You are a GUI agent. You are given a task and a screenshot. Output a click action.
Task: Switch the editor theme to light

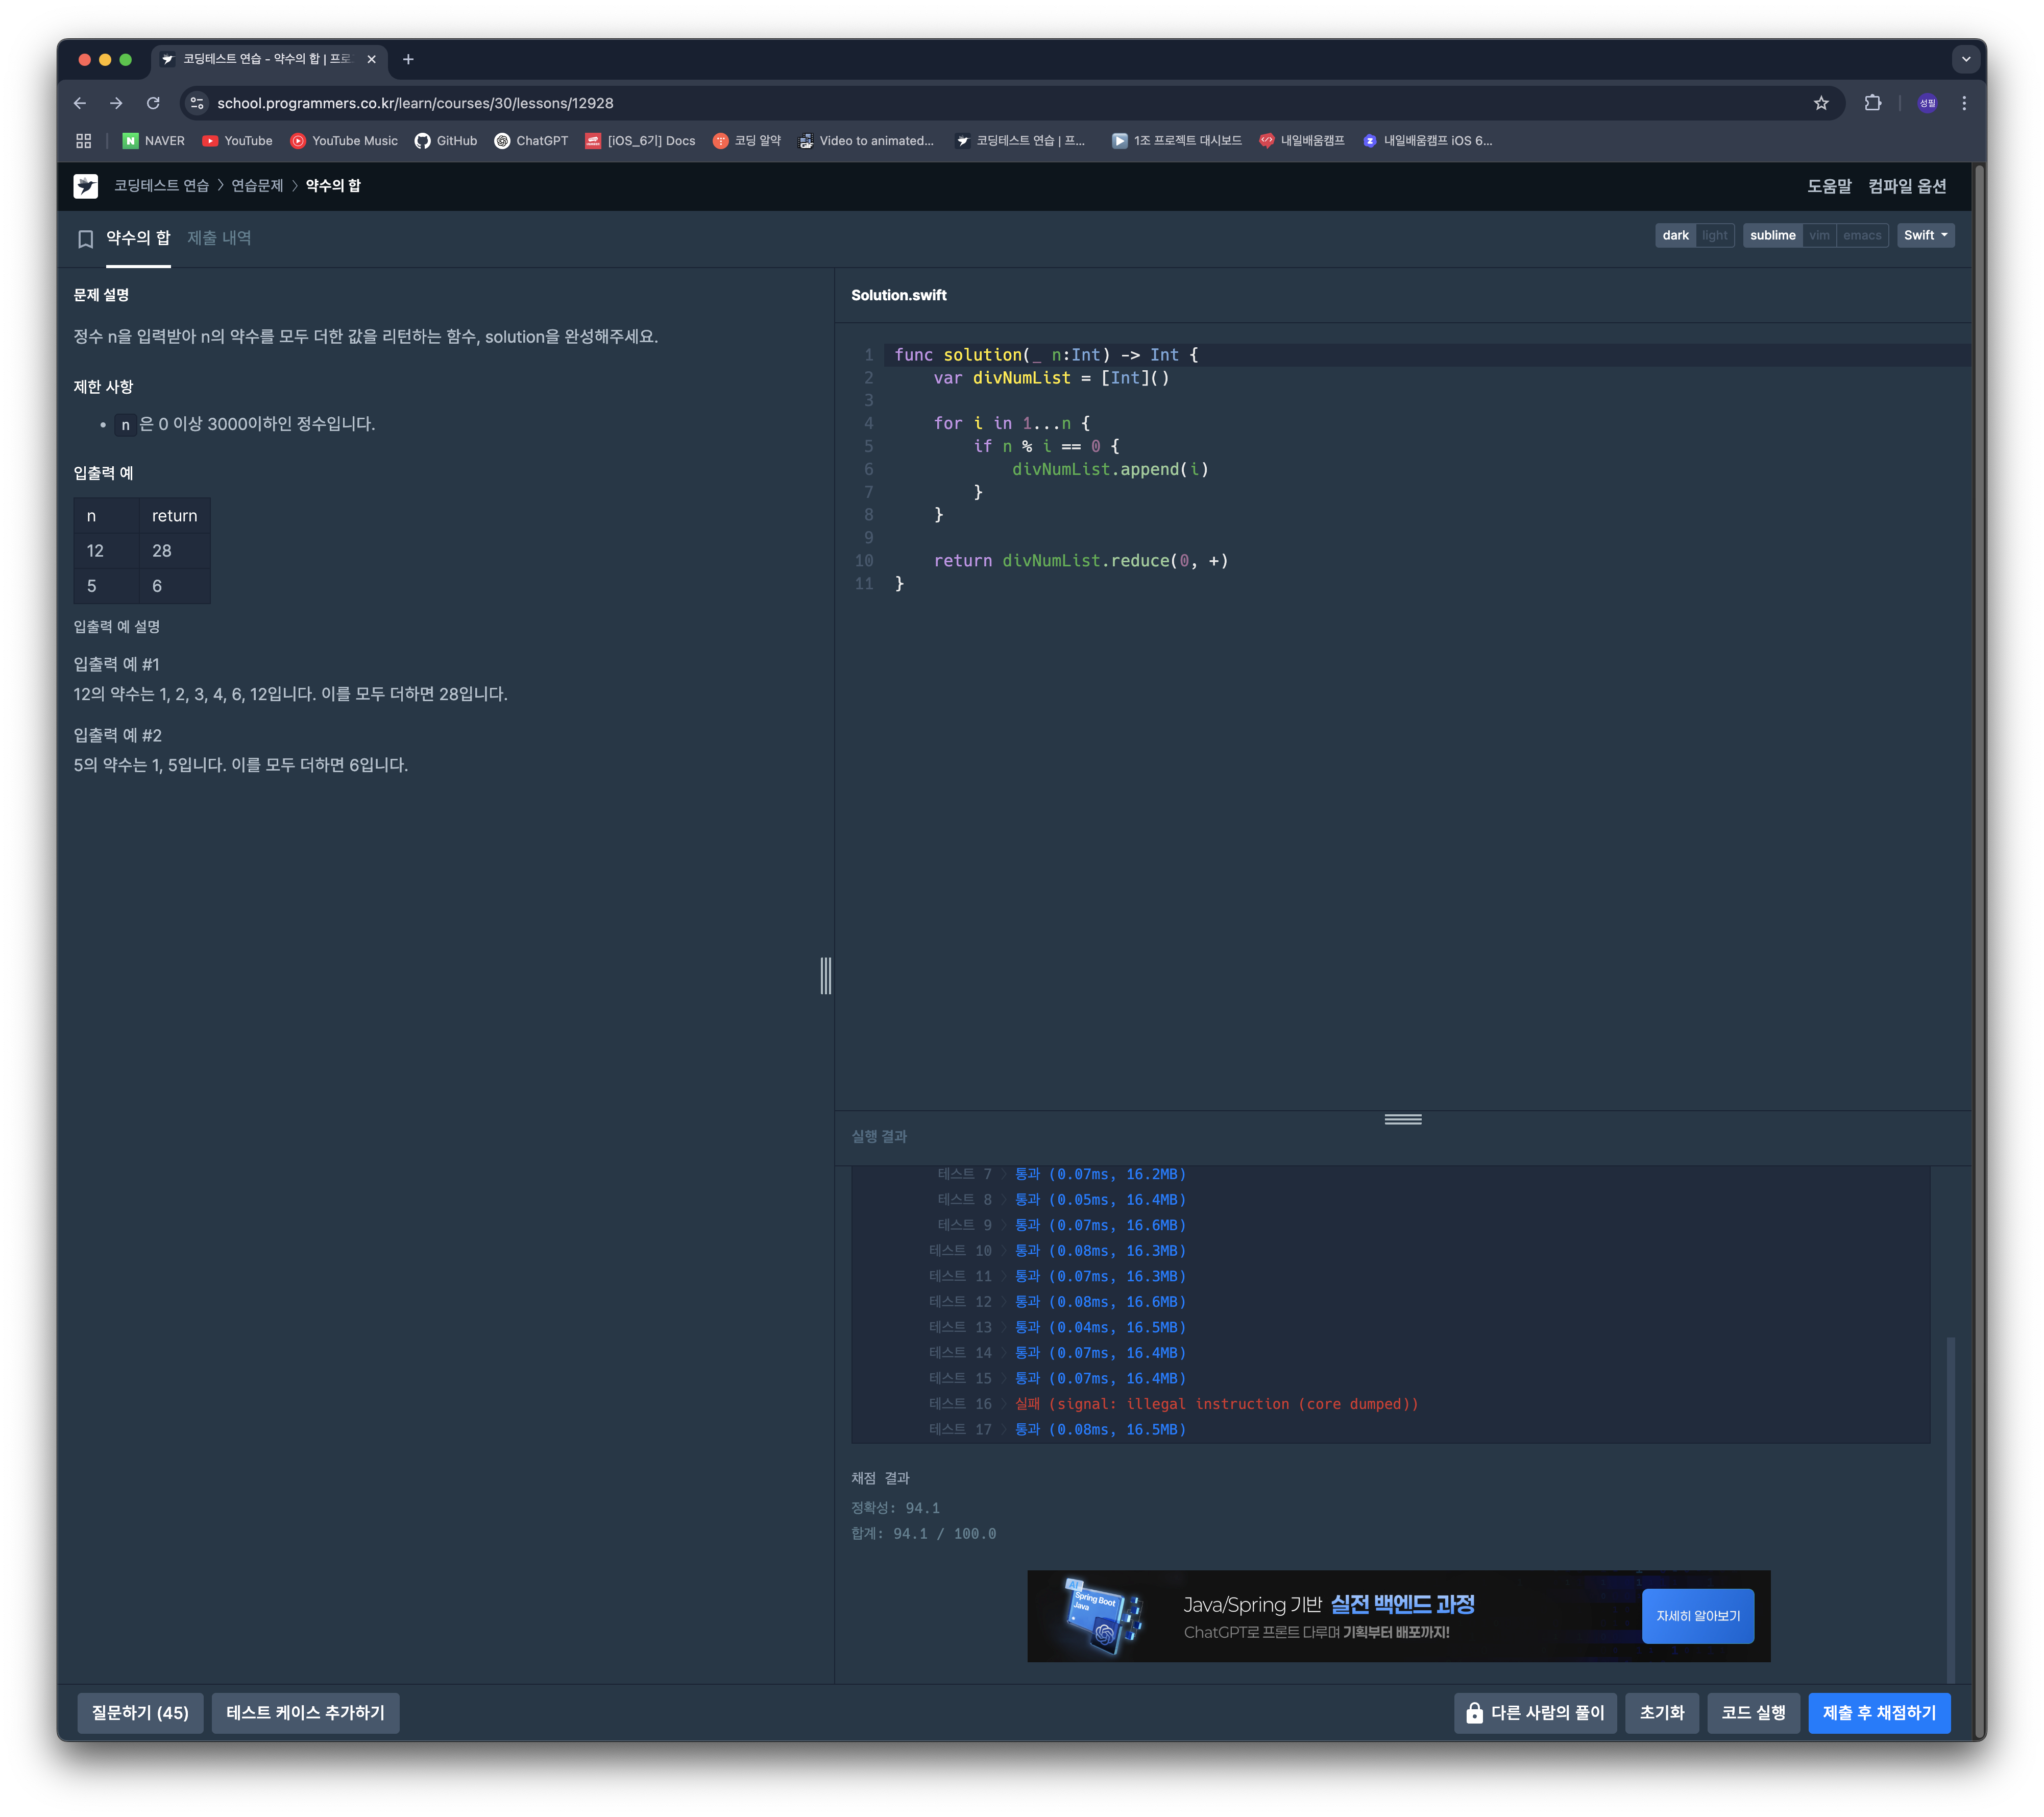[x=1715, y=235]
